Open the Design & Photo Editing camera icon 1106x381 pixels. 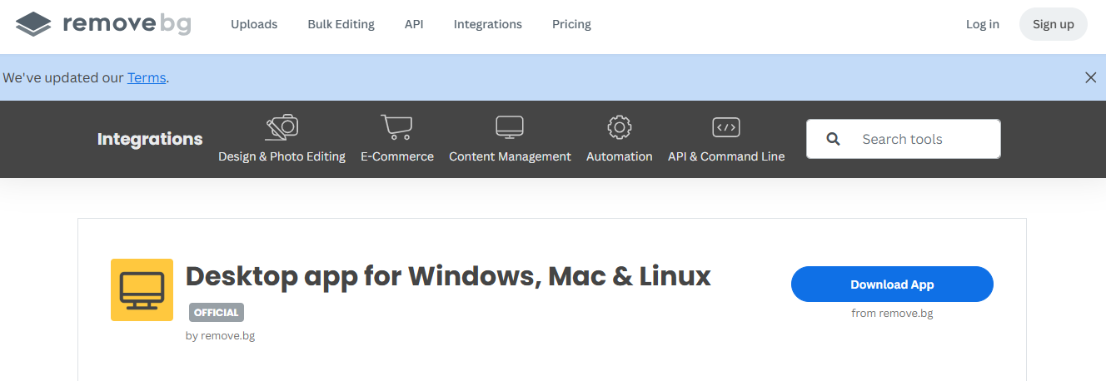tap(282, 127)
